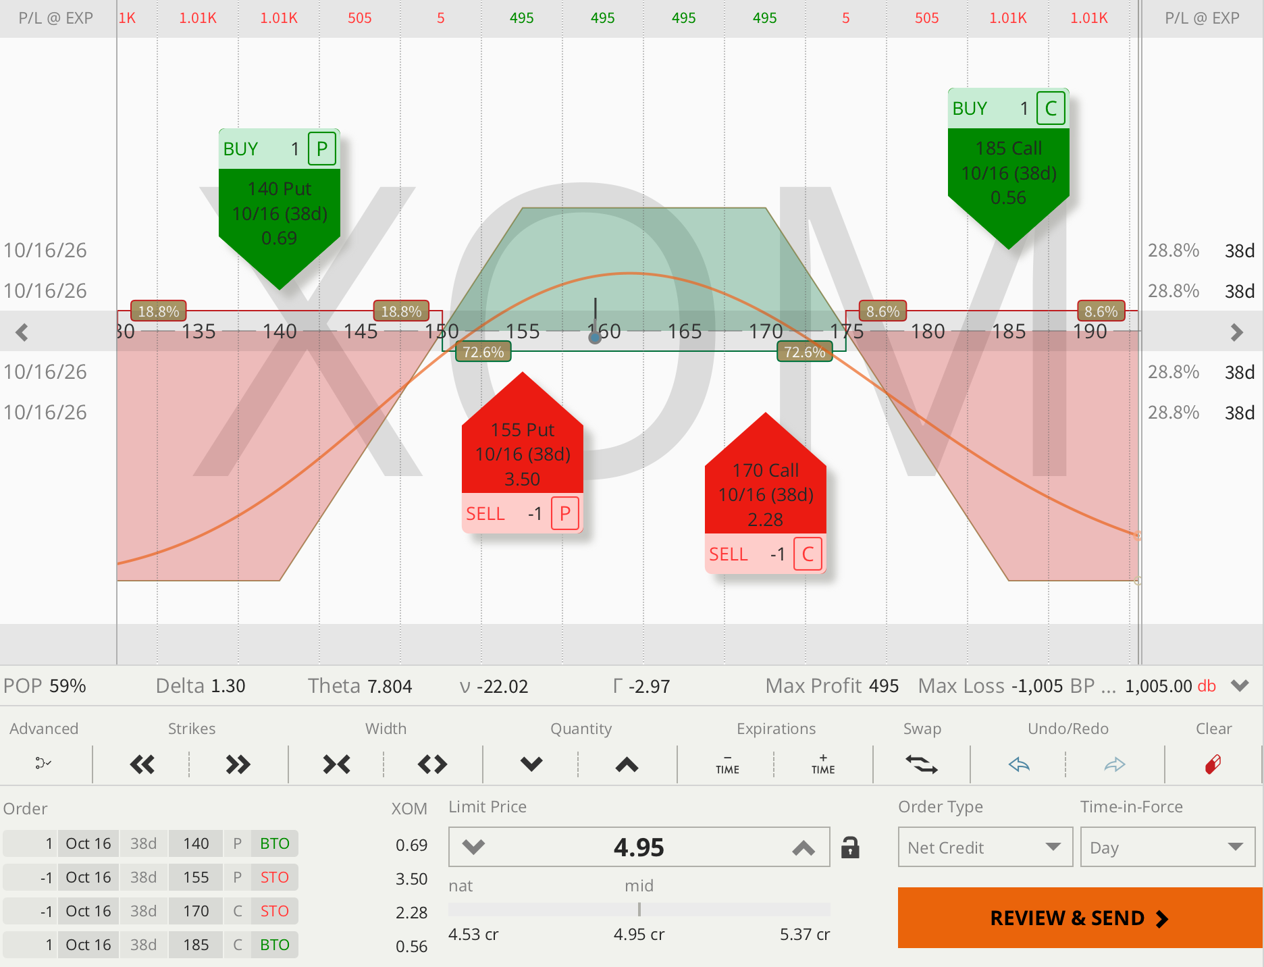The height and width of the screenshot is (967, 1264).
Task: Undo the last change arrow
Action: click(1018, 764)
